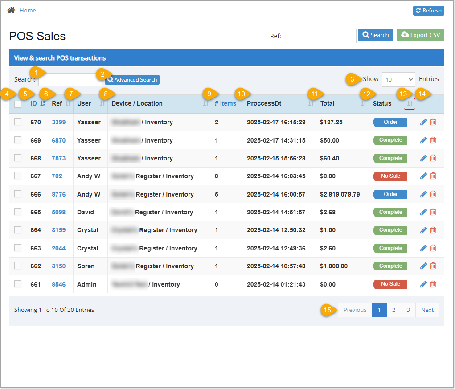The height and width of the screenshot is (389, 455).
Task: Edit the POS sale with ID 670
Action: pyautogui.click(x=423, y=122)
